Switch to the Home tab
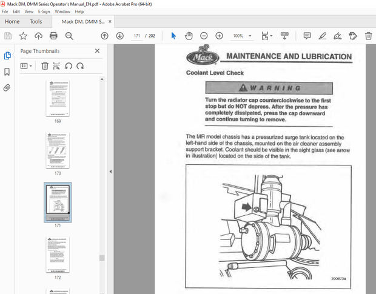 tap(12, 22)
